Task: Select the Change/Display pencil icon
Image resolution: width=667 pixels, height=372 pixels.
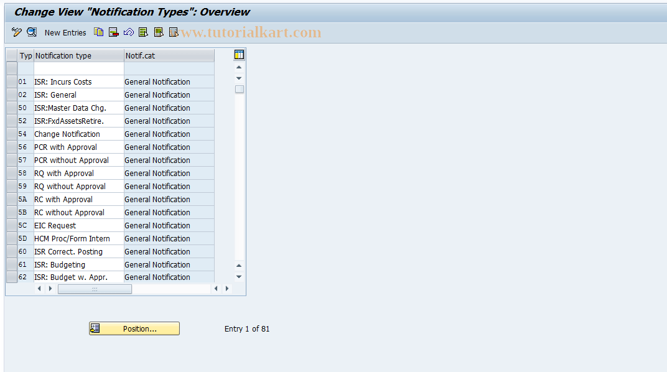Action: click(16, 32)
